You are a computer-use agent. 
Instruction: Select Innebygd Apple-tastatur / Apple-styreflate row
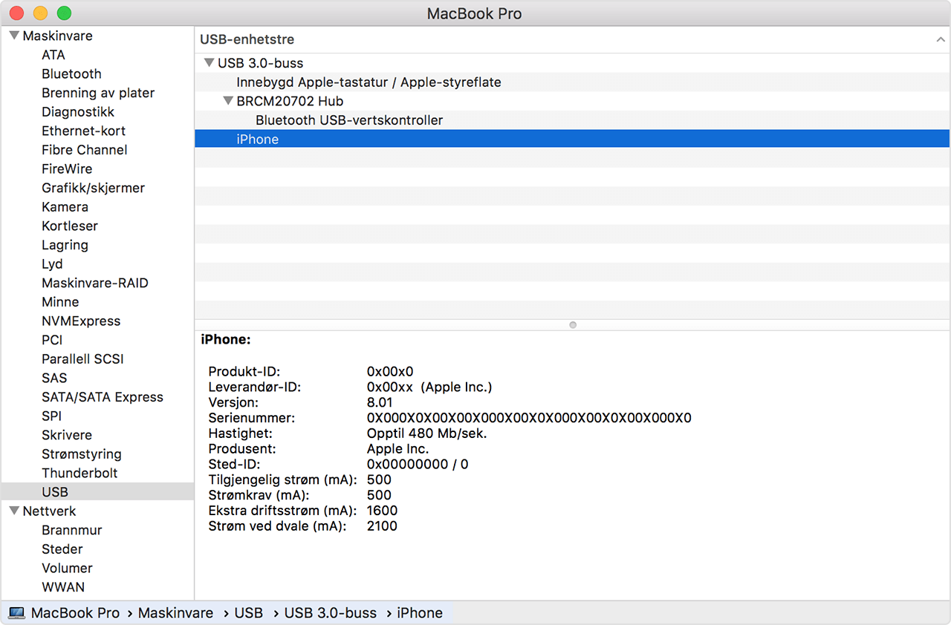(572, 82)
